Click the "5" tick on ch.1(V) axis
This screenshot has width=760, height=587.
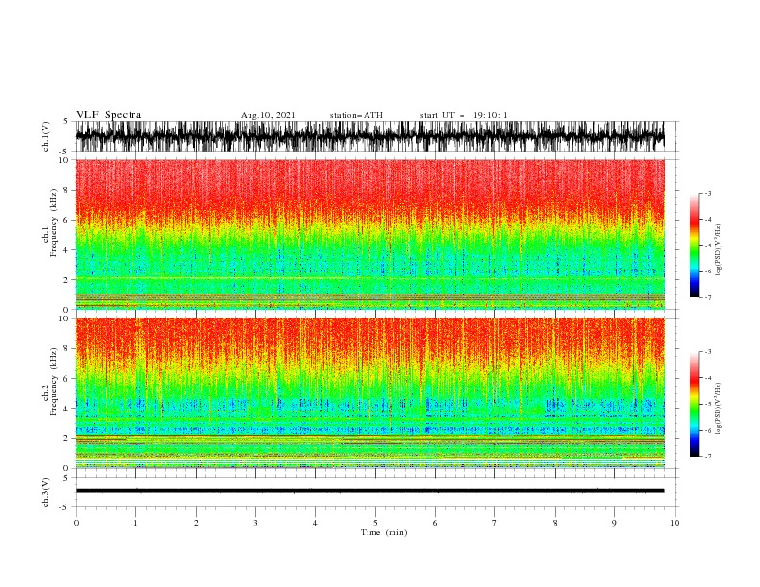tap(66, 122)
